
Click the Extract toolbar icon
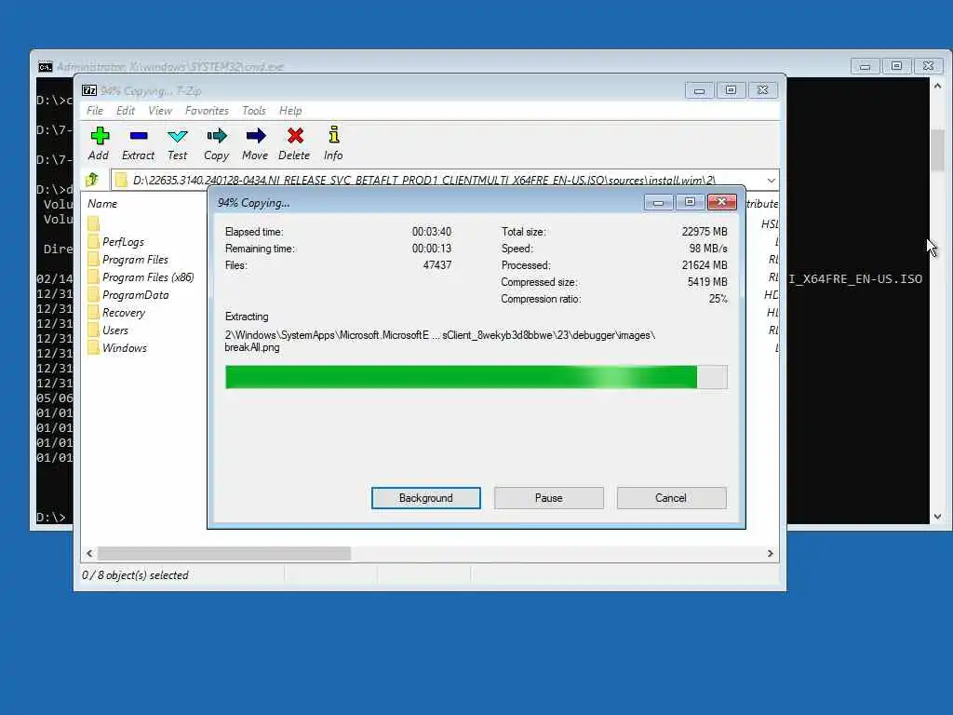[139, 136]
